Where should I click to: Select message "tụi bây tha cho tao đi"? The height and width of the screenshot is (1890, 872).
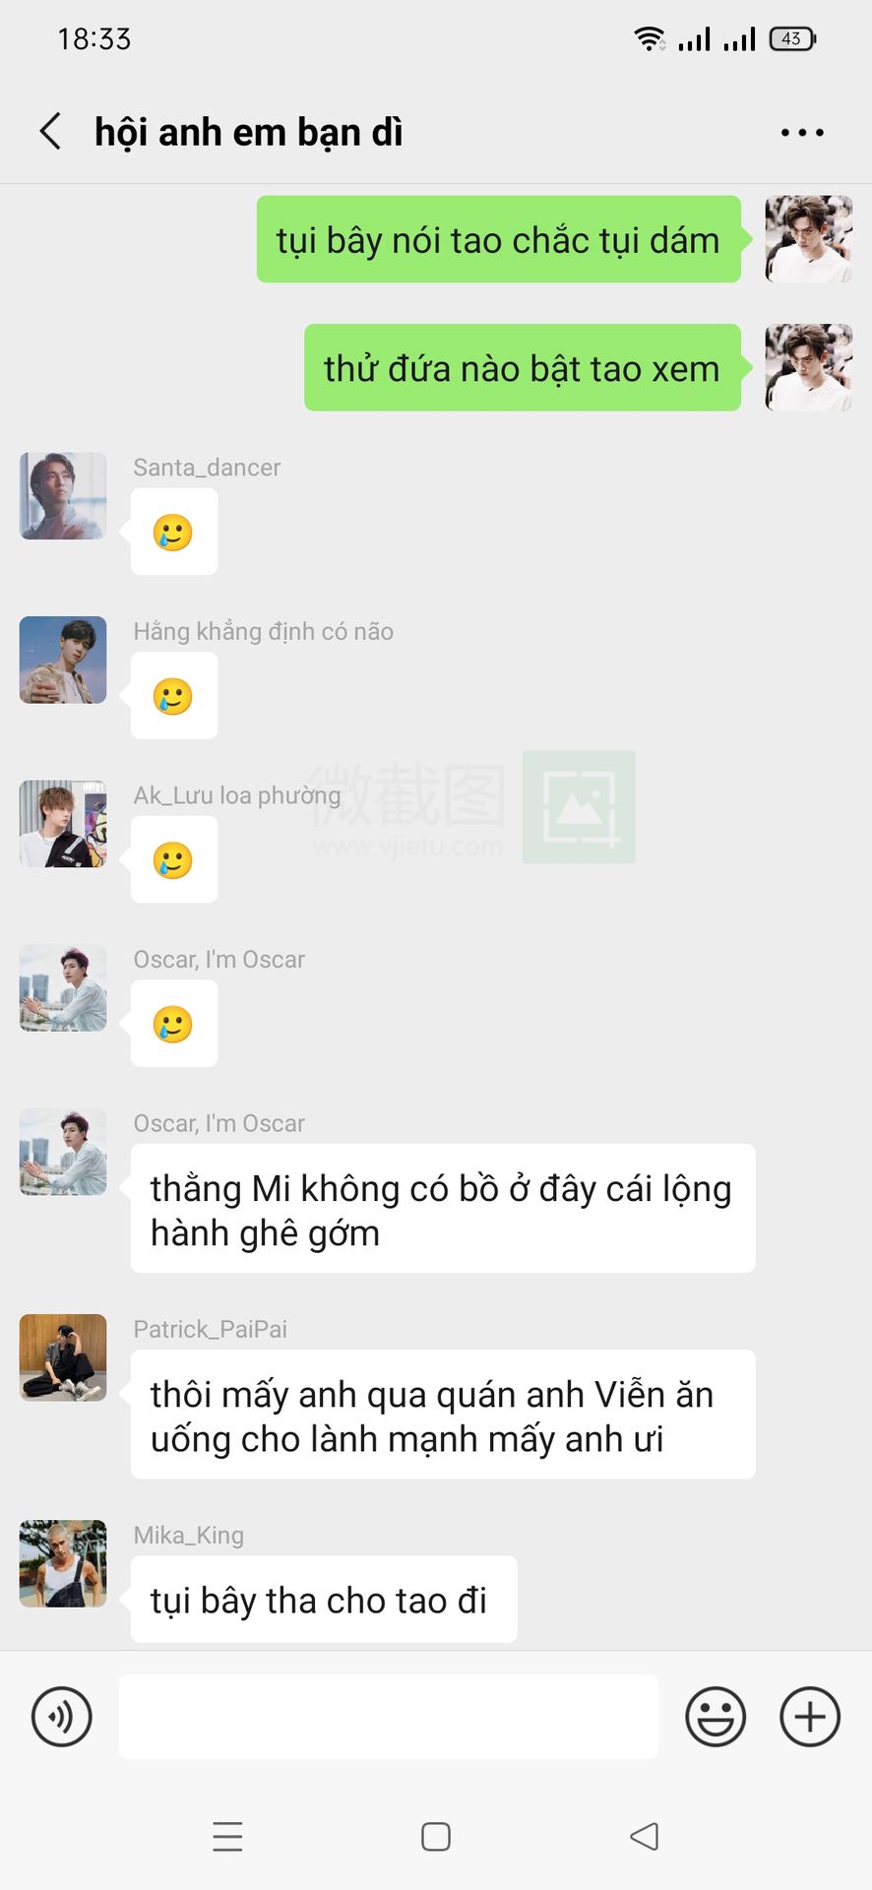pos(324,1600)
